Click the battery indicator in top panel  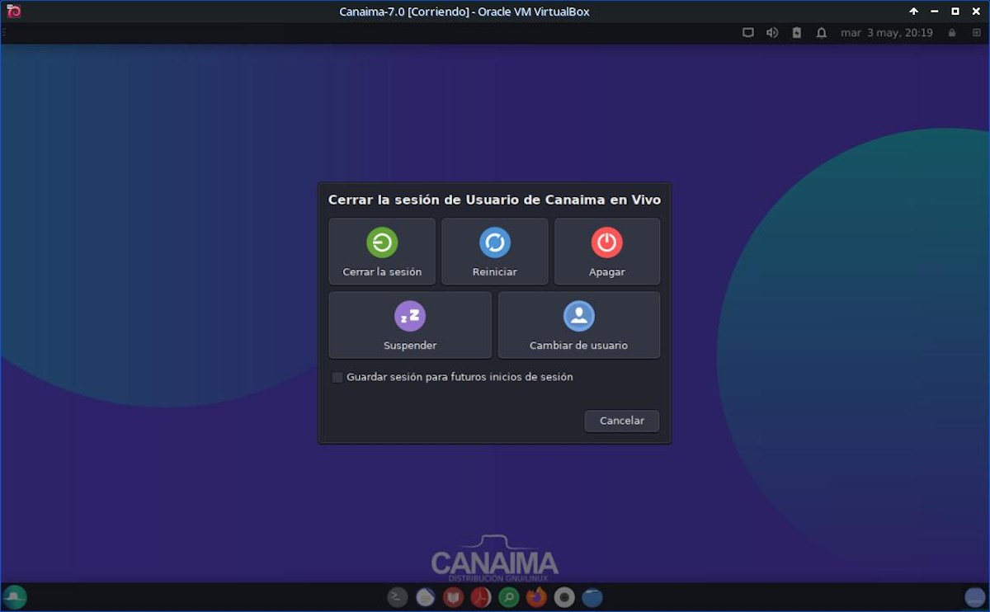click(796, 33)
